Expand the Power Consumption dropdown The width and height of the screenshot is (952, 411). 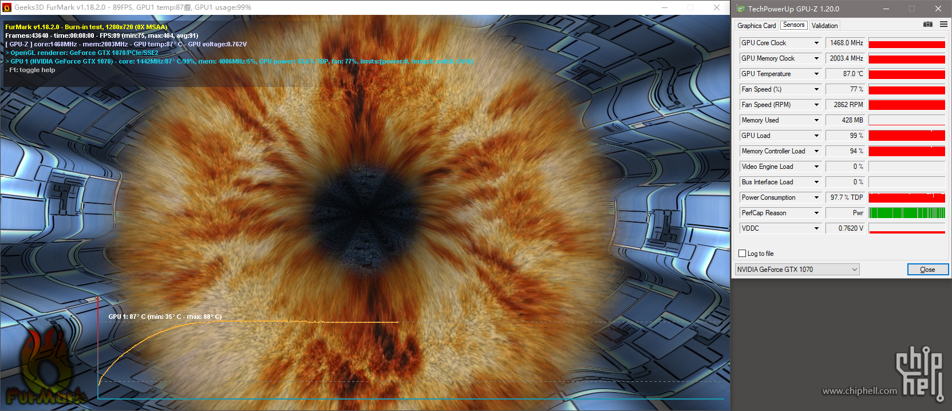816,197
